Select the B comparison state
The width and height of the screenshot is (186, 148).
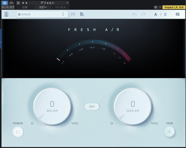(165, 15)
